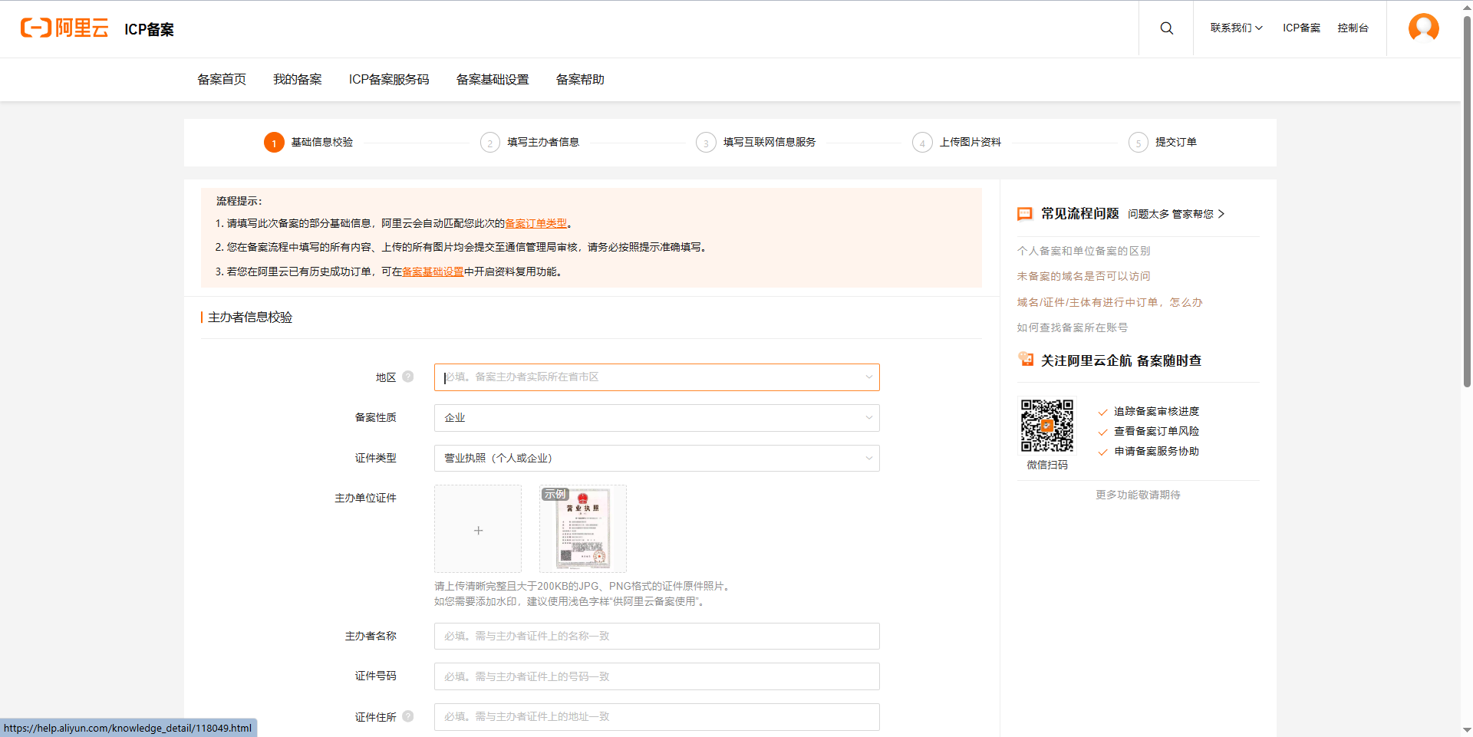Click step 5 circle 提交订单
The height and width of the screenshot is (737, 1473).
click(x=1139, y=143)
